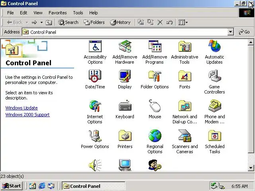
Task: Open the Help menu
Action: [94, 13]
